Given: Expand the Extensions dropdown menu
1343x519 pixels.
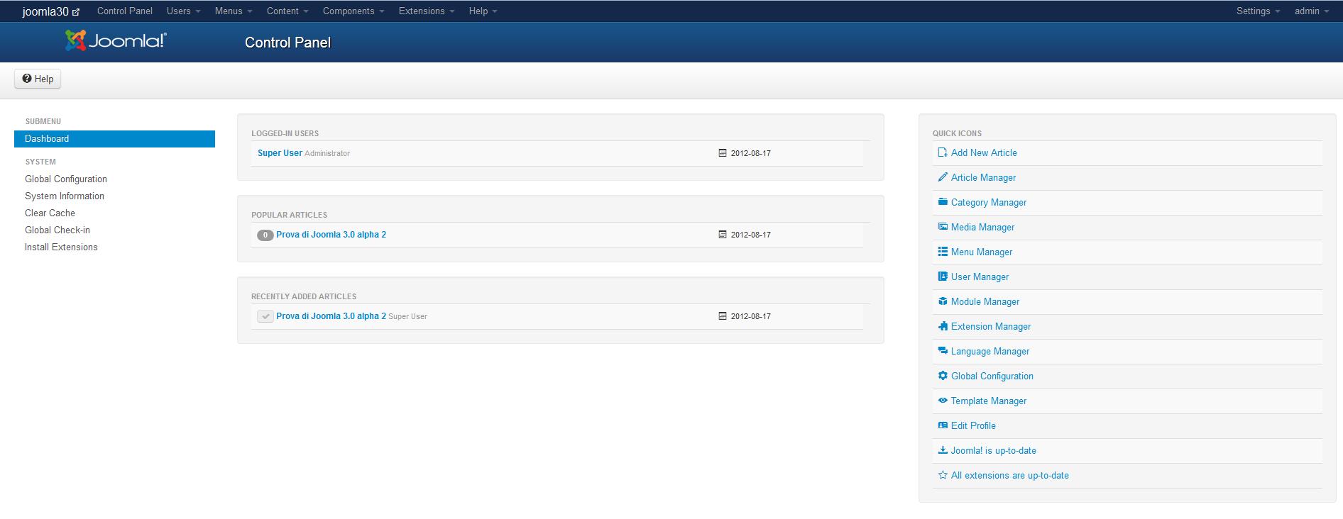Looking at the screenshot, I should pyautogui.click(x=427, y=11).
